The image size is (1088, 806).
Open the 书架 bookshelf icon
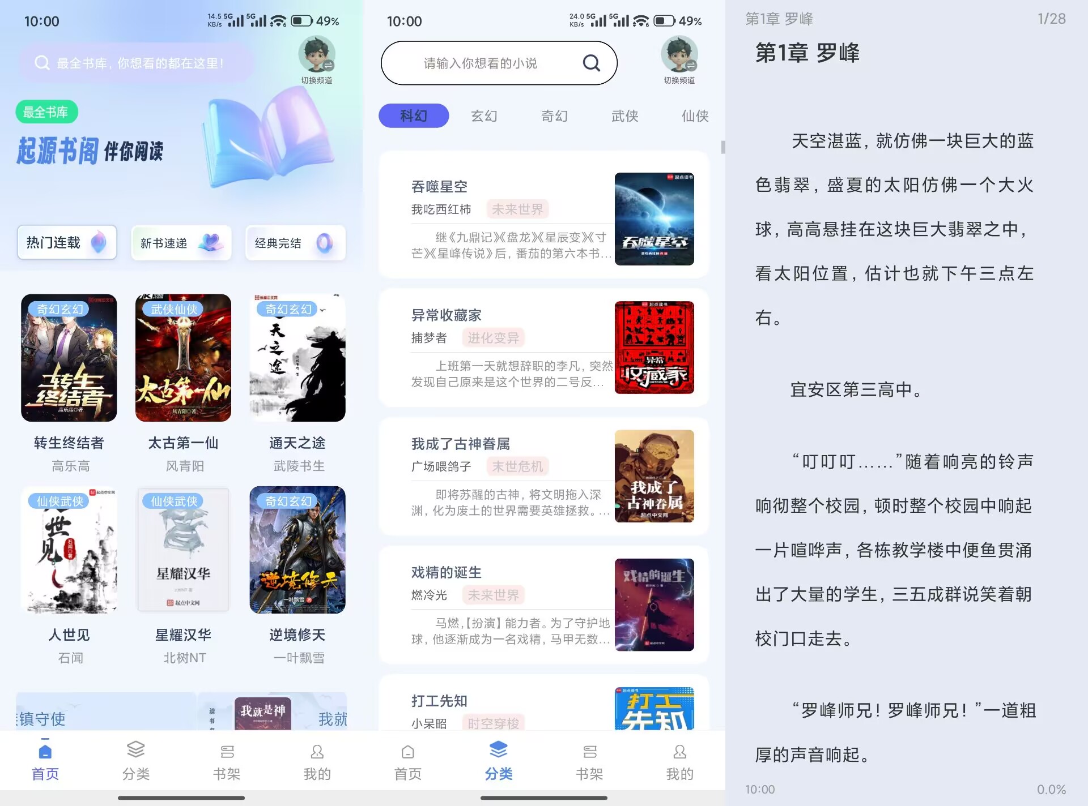pos(589,753)
